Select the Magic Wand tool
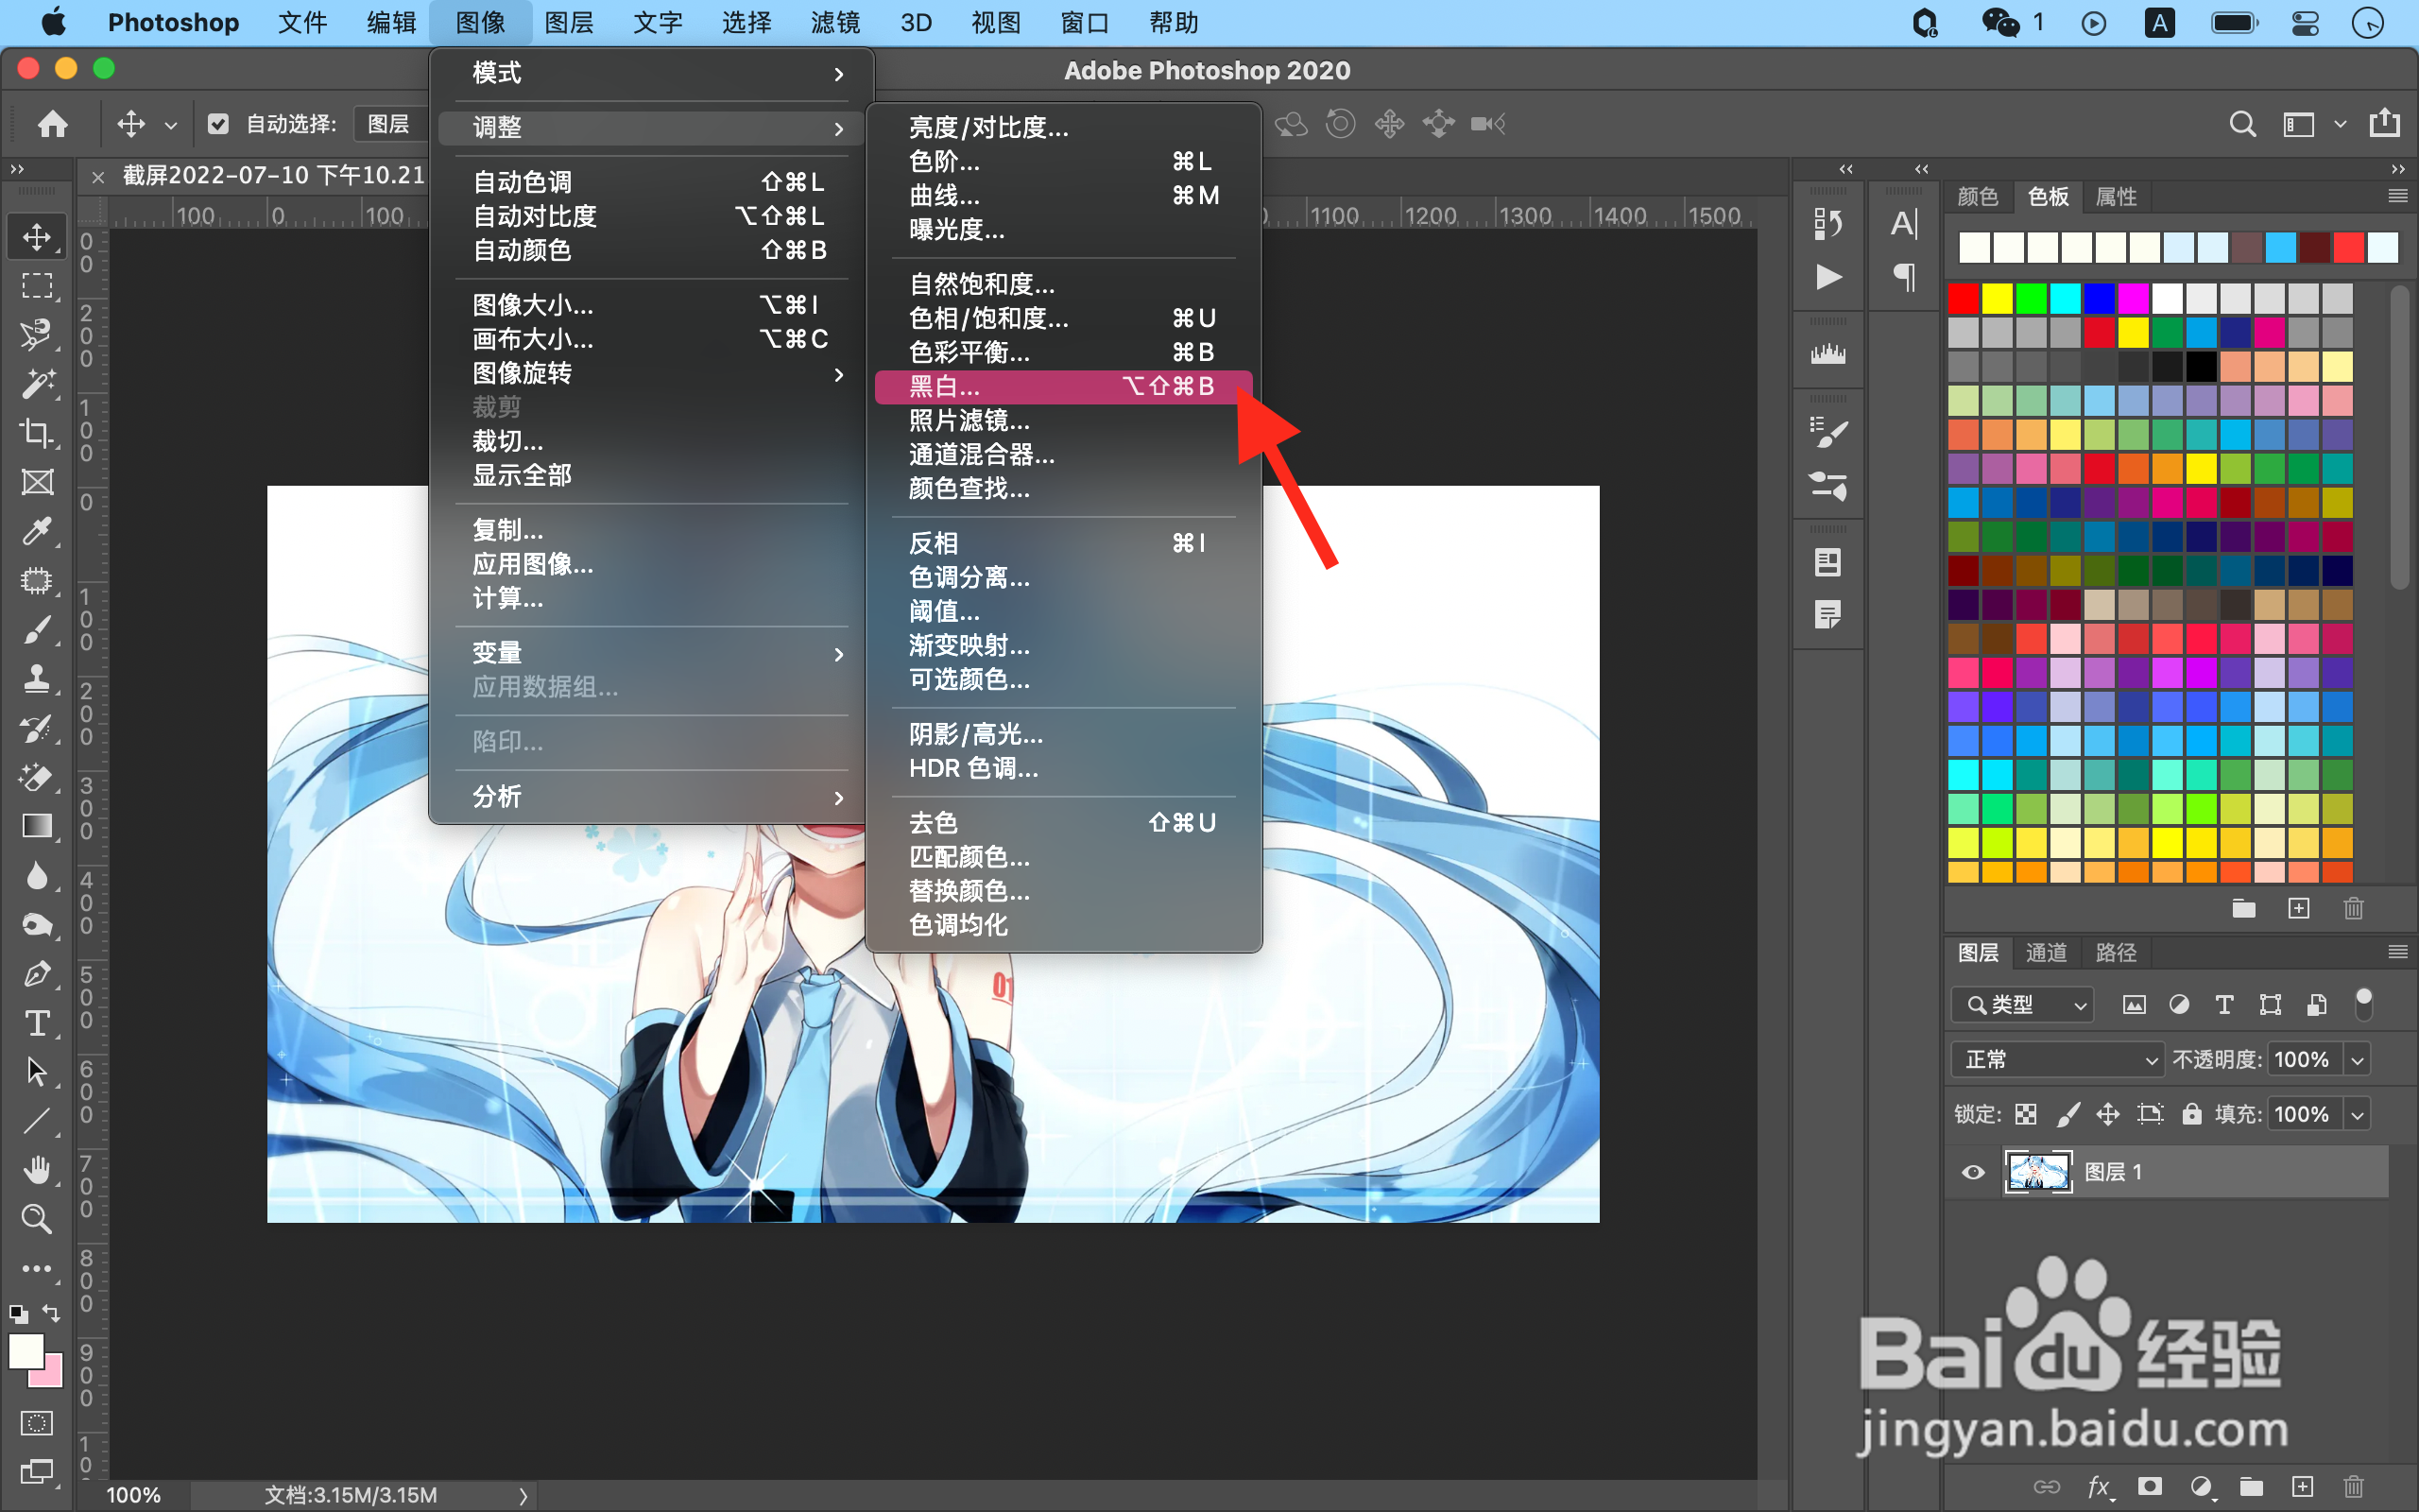Viewport: 2419px width, 1512px height. click(x=37, y=384)
